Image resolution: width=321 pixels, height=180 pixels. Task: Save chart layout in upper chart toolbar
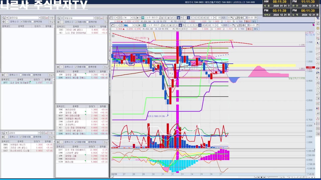point(238,18)
